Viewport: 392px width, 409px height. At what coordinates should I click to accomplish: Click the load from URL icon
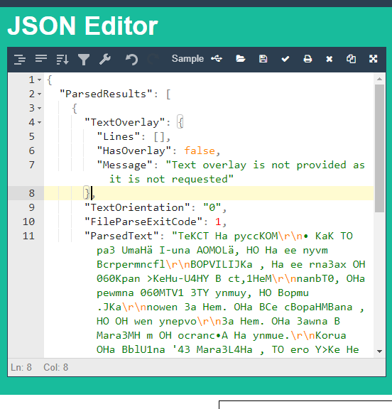(217, 59)
